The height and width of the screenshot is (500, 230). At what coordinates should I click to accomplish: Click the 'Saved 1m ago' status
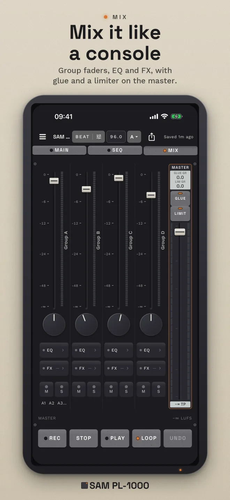(x=178, y=137)
